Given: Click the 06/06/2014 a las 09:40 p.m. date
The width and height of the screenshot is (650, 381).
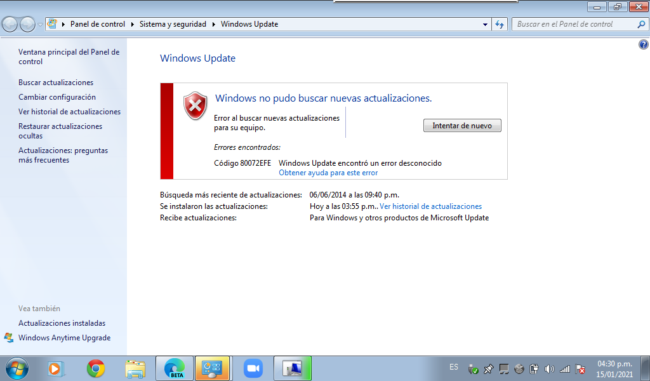Looking at the screenshot, I should tap(354, 195).
